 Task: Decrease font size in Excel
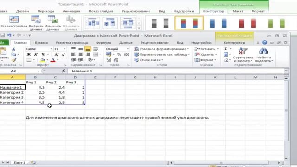click(x=63, y=55)
